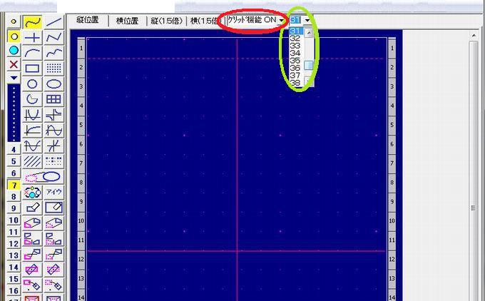The height and width of the screenshot is (301, 485).
Task: Click the arrow of the number combo box
Action: tap(307, 21)
